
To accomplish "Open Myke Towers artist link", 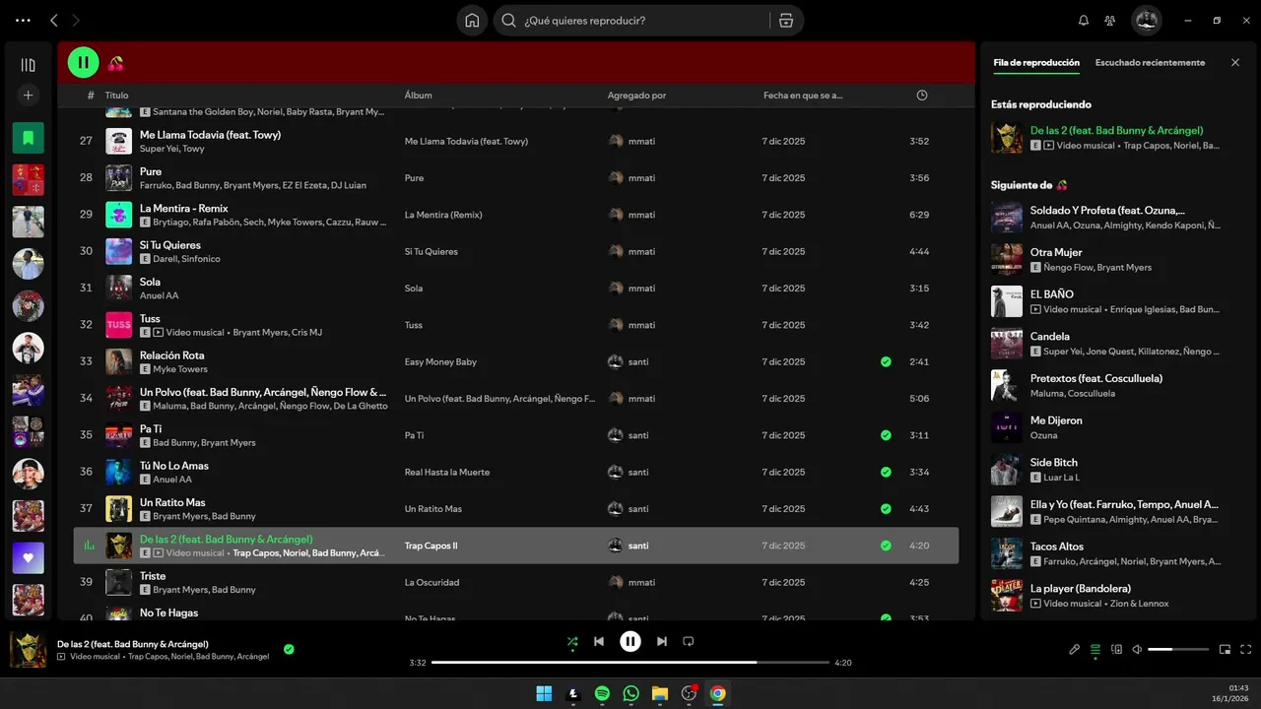I will coord(180,369).
